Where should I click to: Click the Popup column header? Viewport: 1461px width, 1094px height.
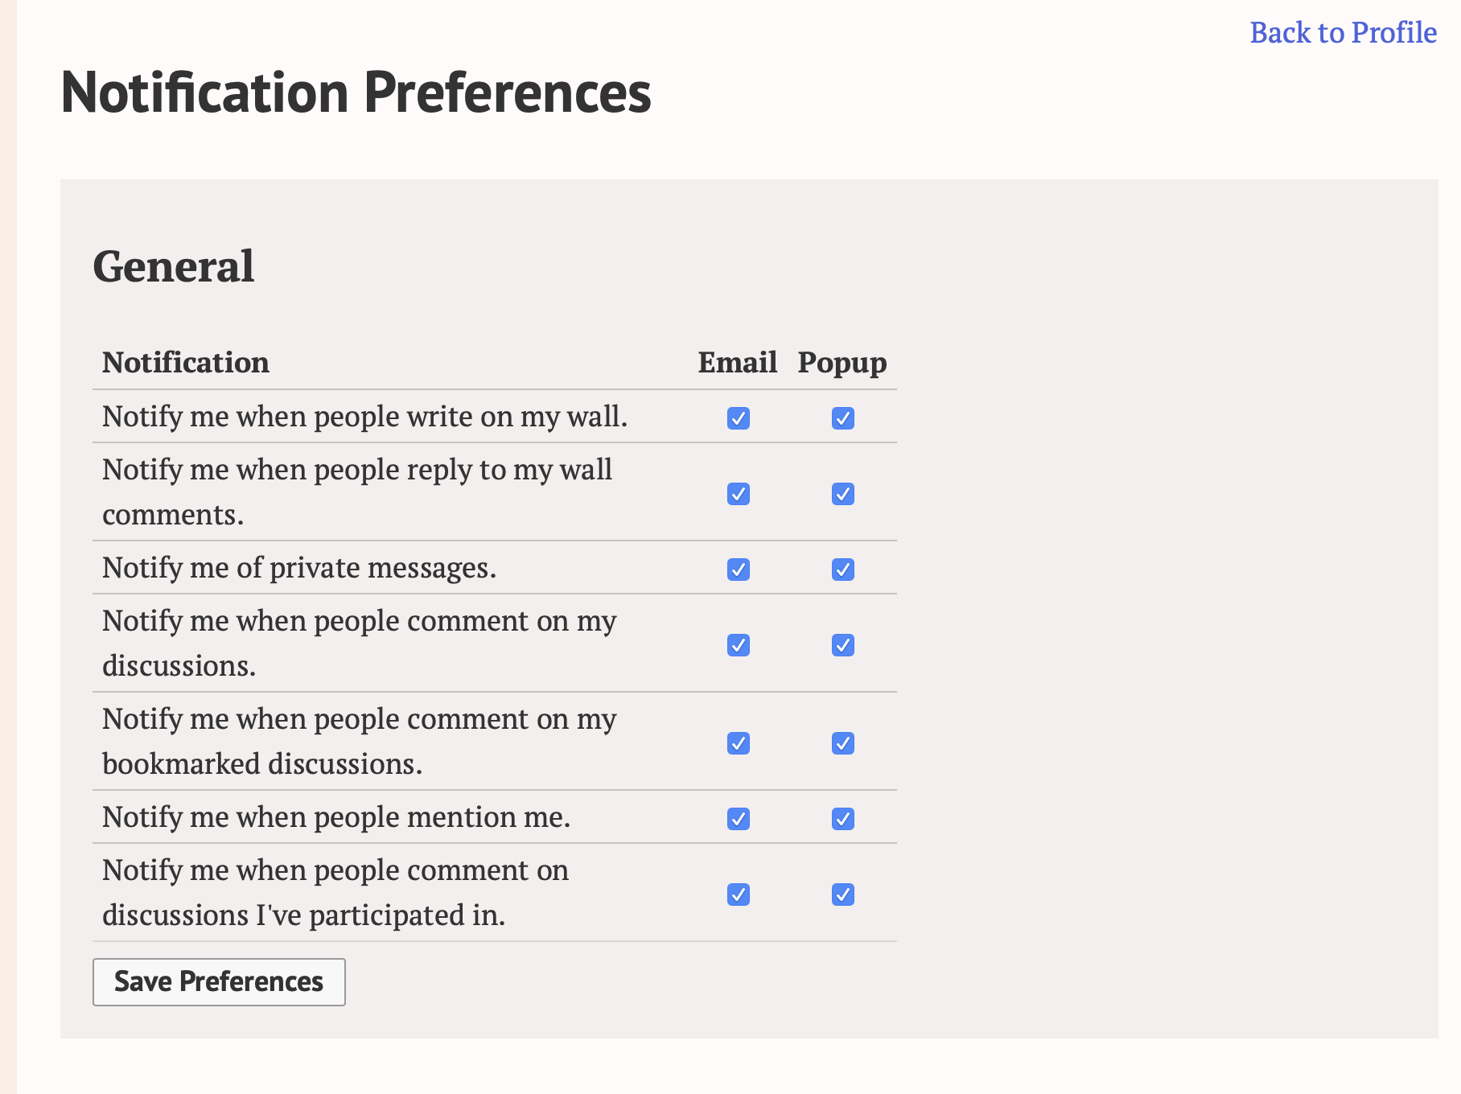(842, 364)
